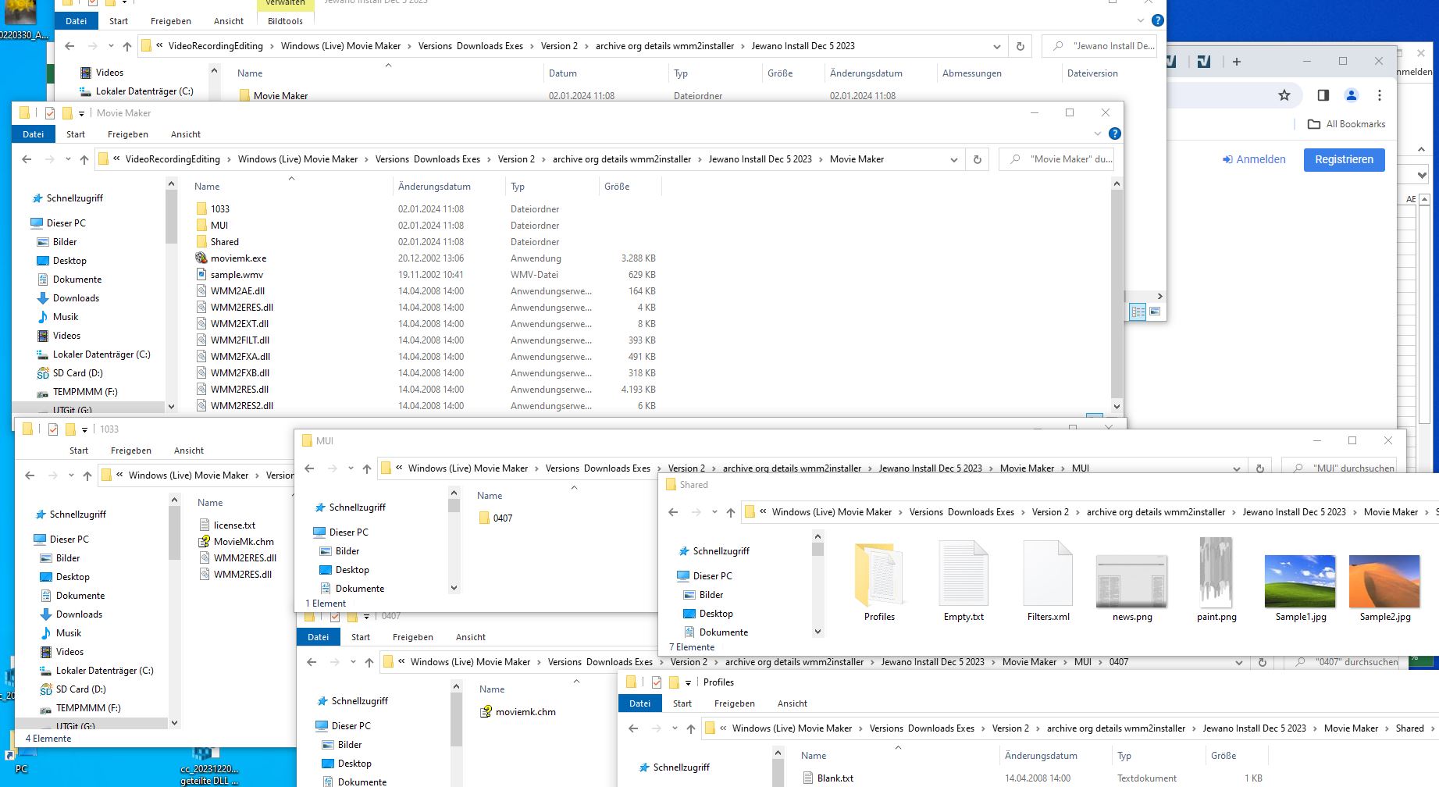This screenshot has width=1439, height=787.
Task: Refresh the MUI window
Action: (x=1259, y=468)
